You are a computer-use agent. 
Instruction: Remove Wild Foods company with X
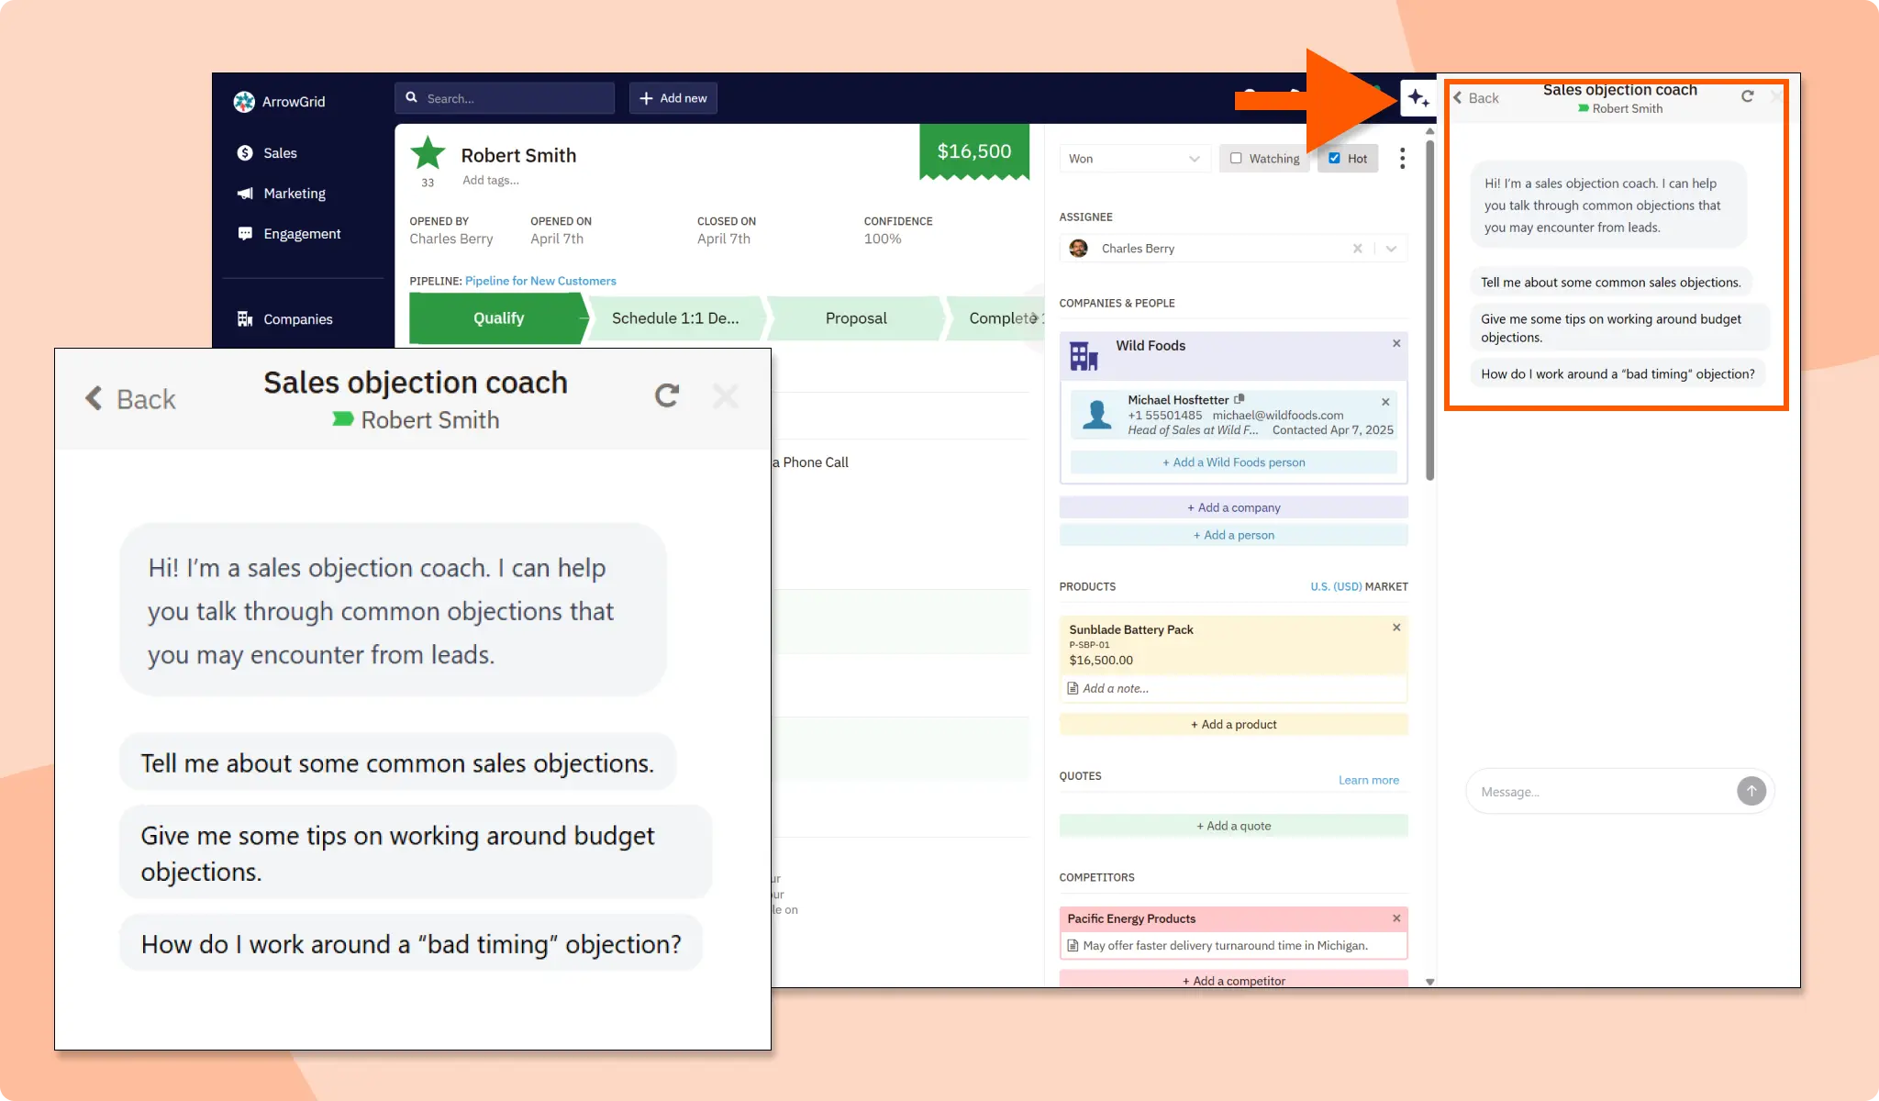coord(1396,343)
